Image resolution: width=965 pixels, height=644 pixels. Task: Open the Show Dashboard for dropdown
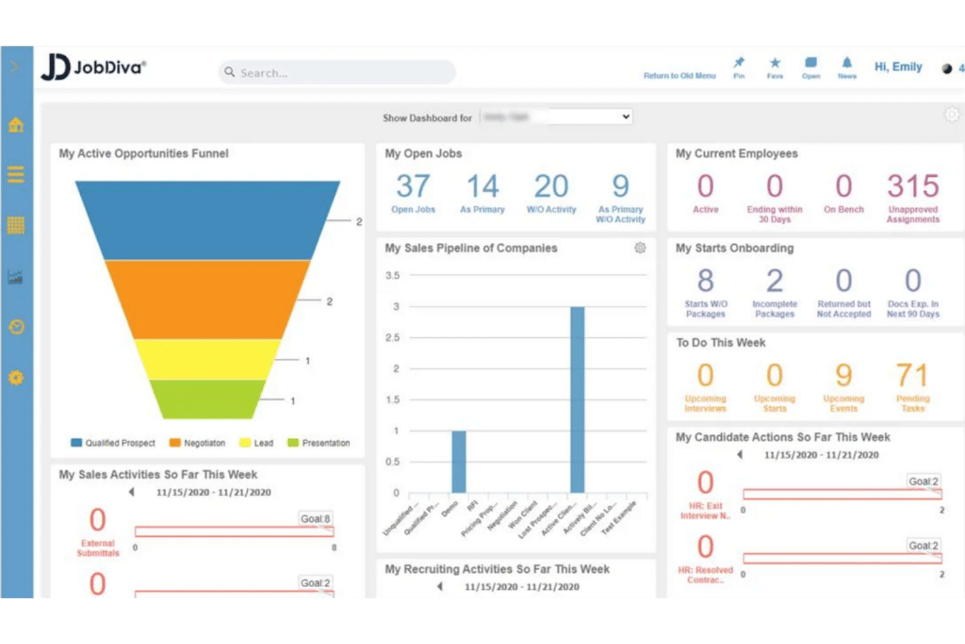tap(557, 117)
